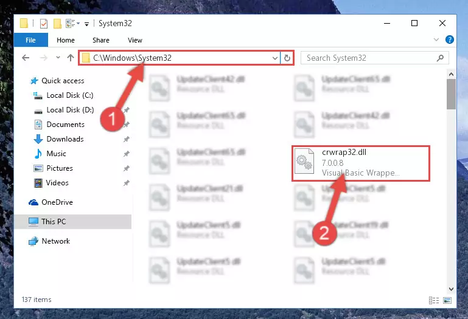Go up one folder level arrow
The image size is (468, 319).
(71, 58)
